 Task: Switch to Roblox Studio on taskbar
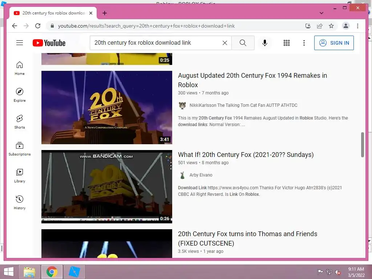click(74, 272)
